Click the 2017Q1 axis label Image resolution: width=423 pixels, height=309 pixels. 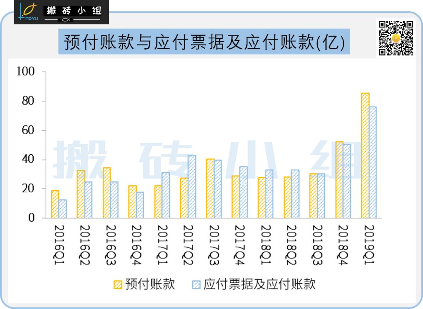(x=163, y=245)
